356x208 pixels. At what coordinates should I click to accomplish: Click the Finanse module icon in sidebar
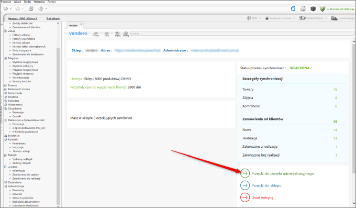pyautogui.click(x=5, y=85)
